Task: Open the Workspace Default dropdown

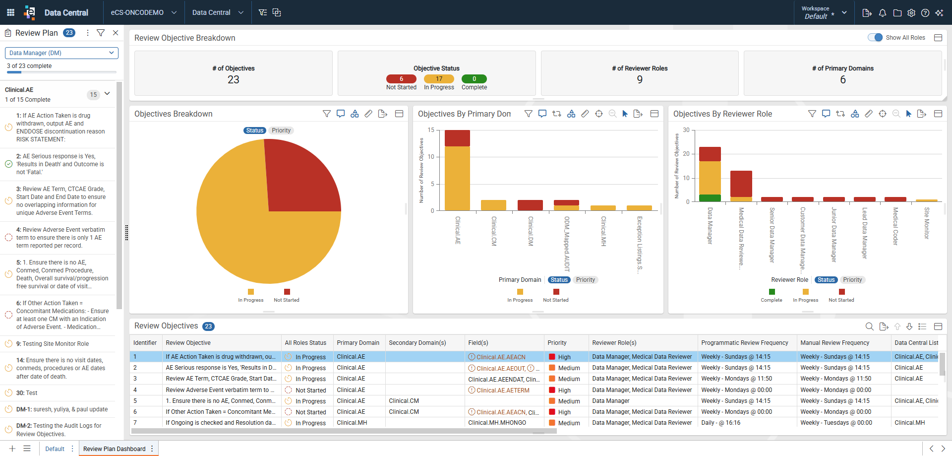Action: [x=824, y=12]
